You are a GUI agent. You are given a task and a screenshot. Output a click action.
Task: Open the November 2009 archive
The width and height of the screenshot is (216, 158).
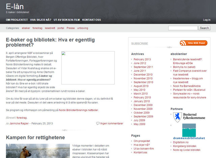pos(143,109)
